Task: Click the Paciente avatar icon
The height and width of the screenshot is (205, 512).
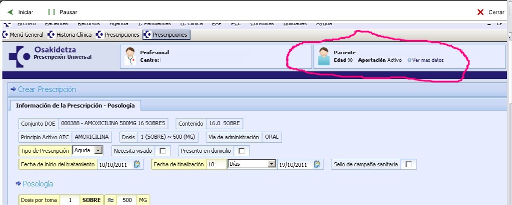Action: 324,56
